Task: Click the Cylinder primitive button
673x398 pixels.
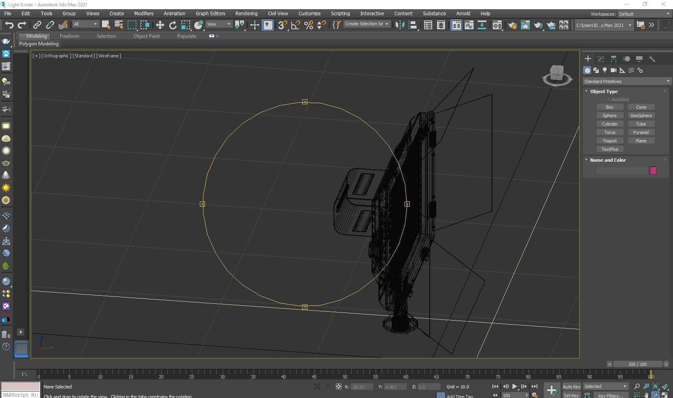Action: (610, 124)
